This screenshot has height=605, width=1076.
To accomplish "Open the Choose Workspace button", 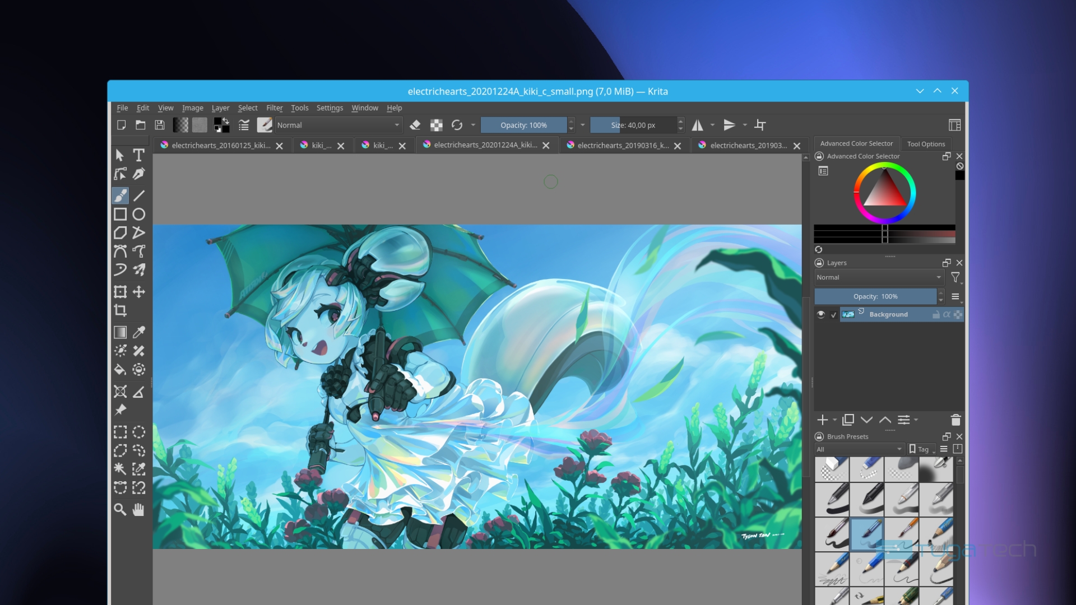I will click(x=954, y=125).
